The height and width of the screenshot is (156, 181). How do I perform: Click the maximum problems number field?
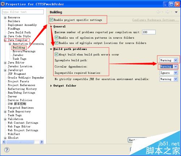click(x=149, y=32)
